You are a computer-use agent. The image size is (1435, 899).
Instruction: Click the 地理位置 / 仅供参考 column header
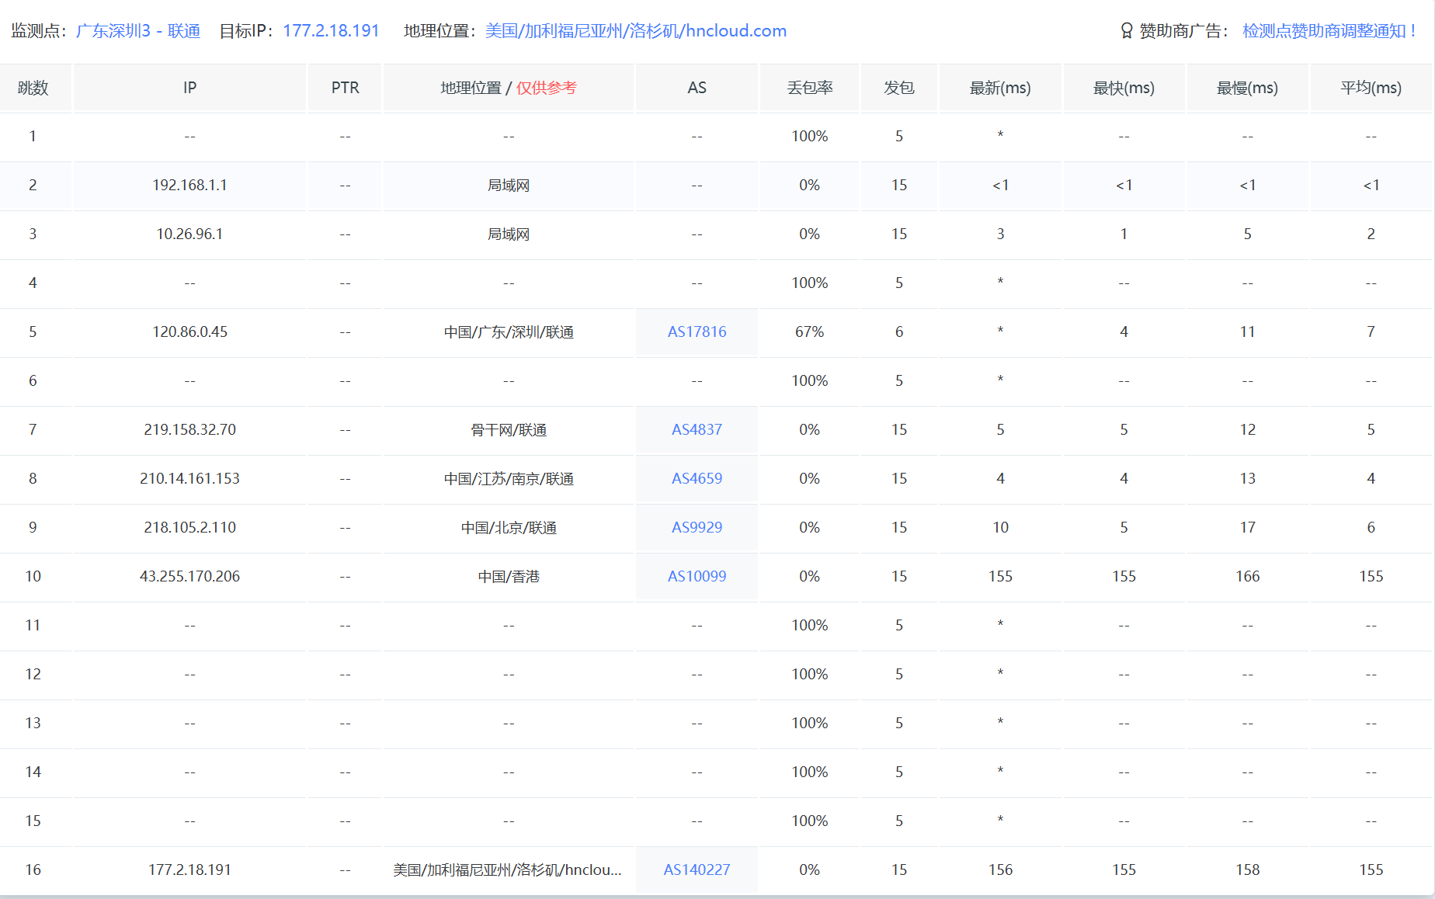(x=509, y=88)
